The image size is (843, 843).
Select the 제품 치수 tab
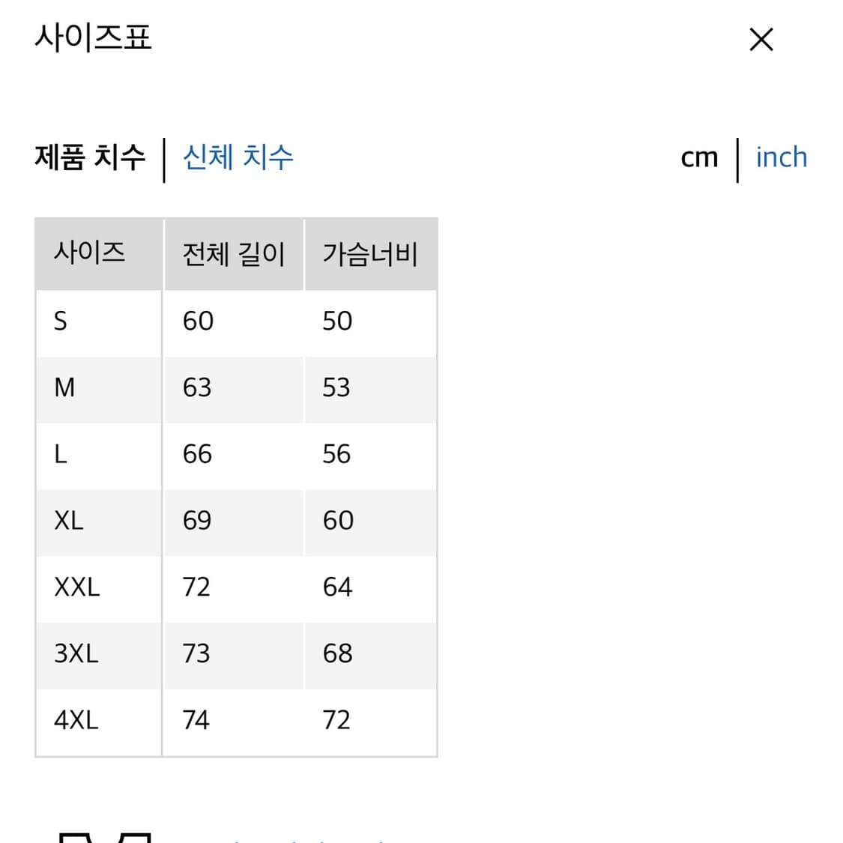coord(90,157)
